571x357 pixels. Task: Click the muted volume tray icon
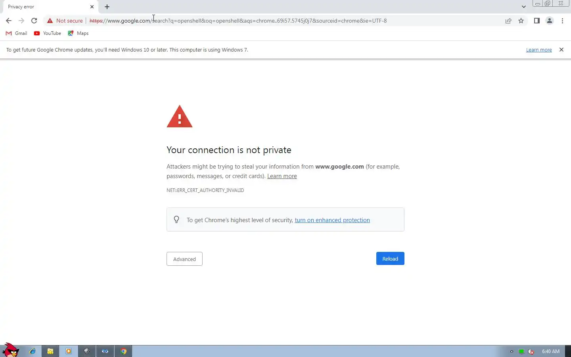pyautogui.click(x=531, y=351)
